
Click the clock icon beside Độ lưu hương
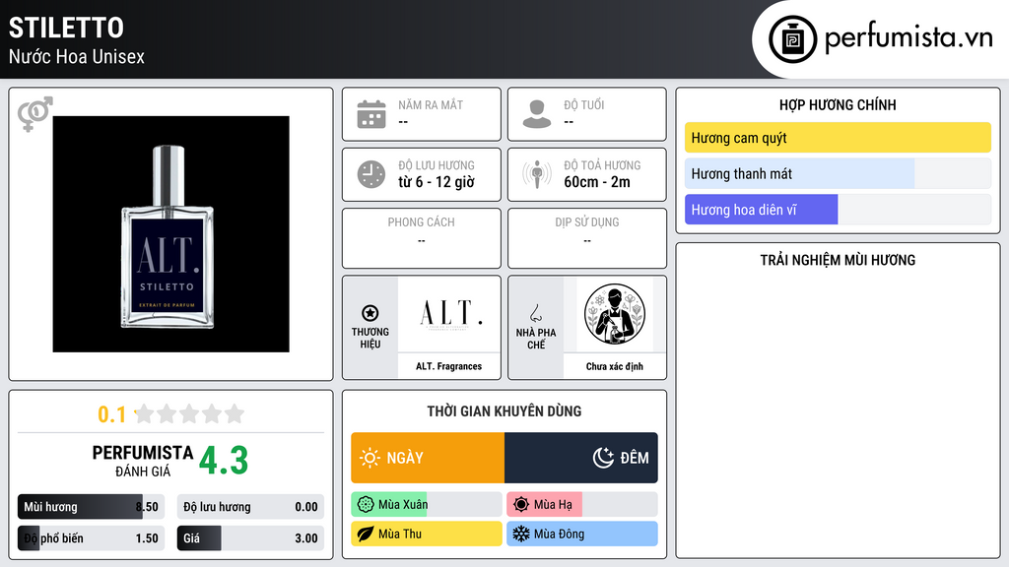371,174
